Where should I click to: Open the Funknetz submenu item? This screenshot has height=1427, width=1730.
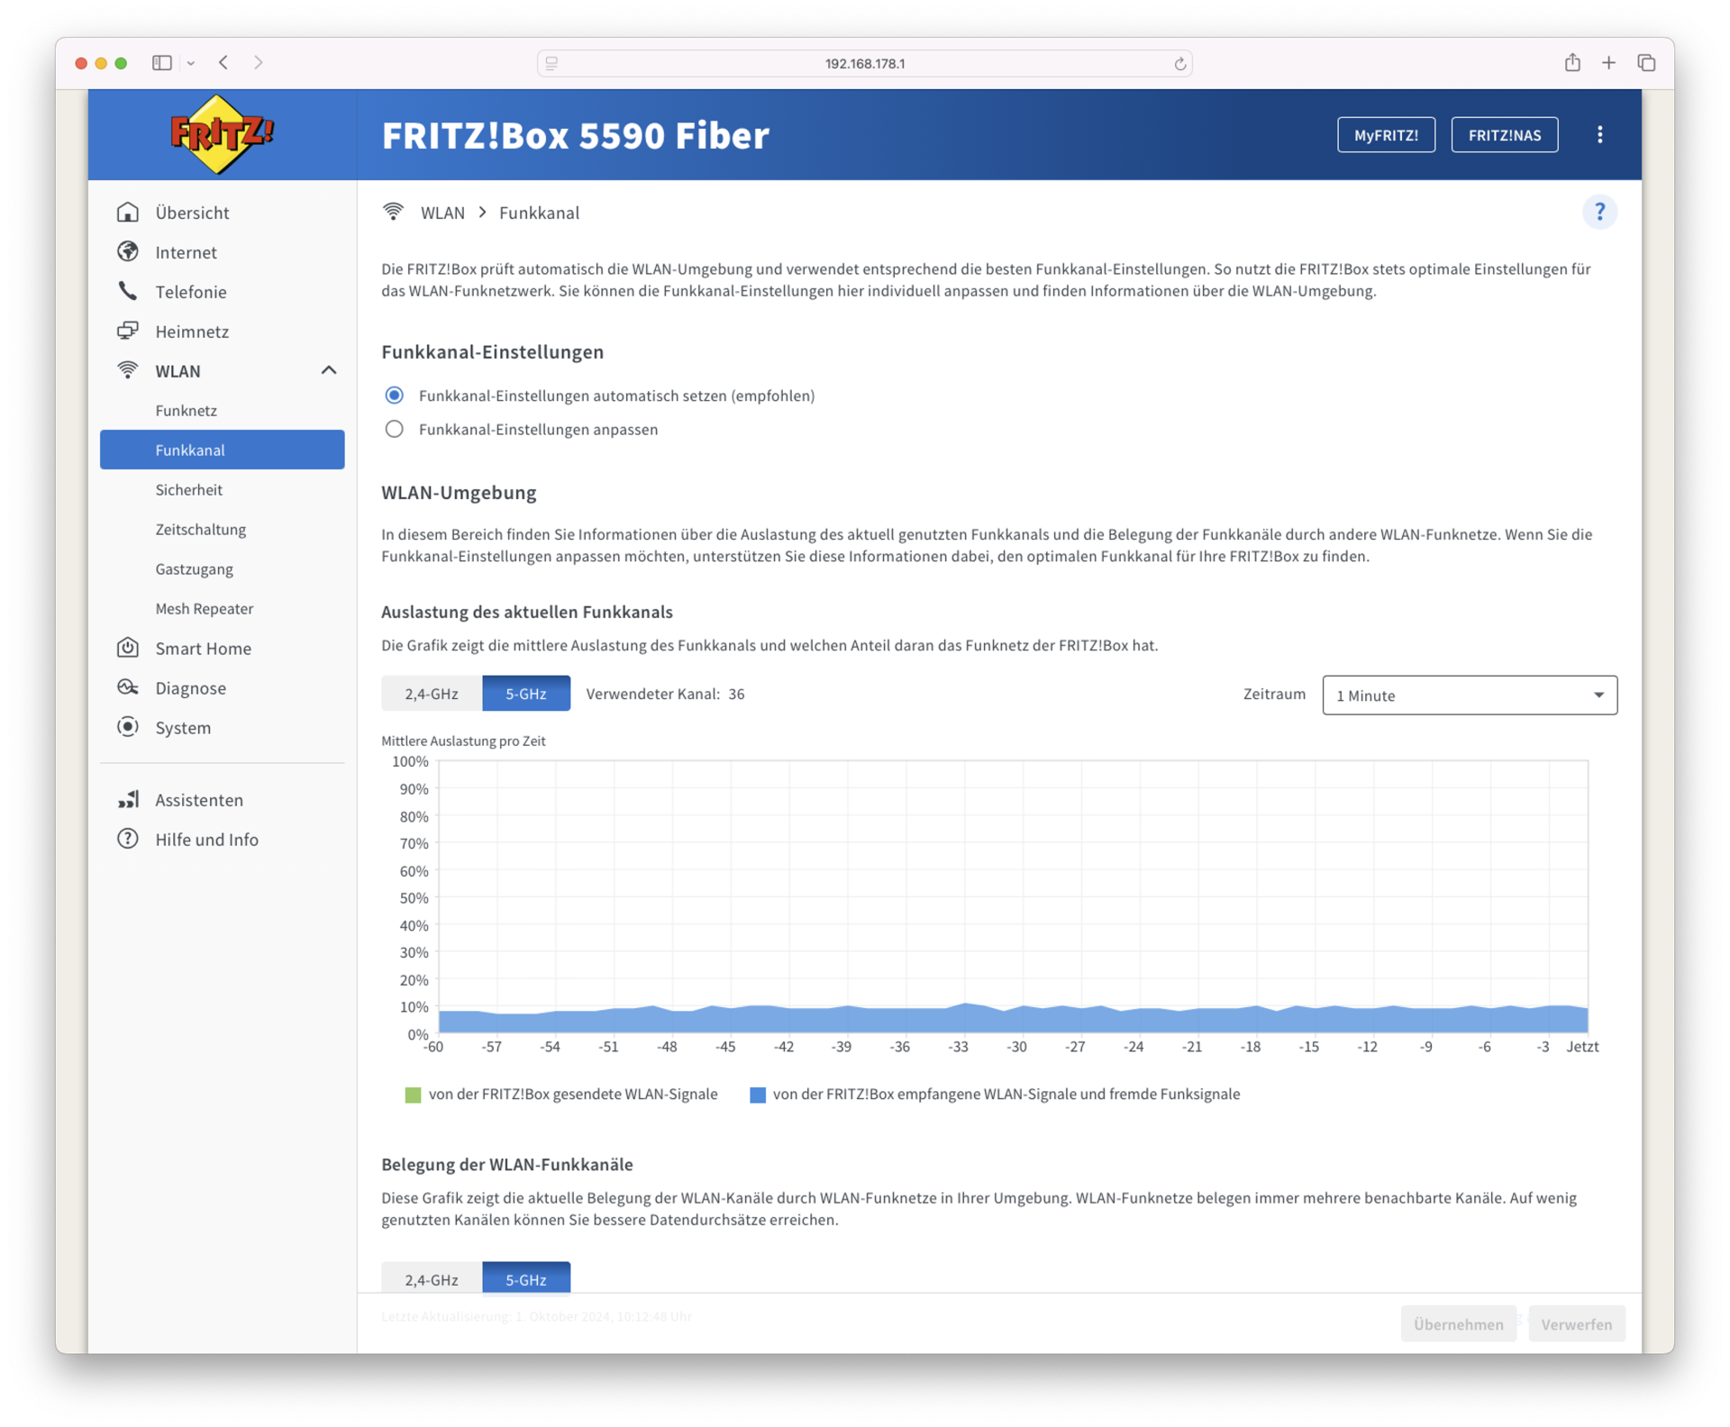click(x=223, y=410)
